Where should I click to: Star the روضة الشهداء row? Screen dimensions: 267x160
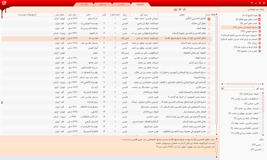(x=209, y=78)
